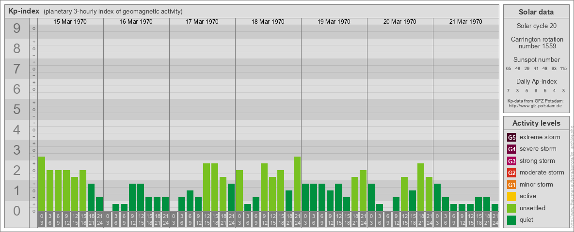Click the Solar cycle 20 text
Viewport: 574px width, 232px height.
point(536,26)
